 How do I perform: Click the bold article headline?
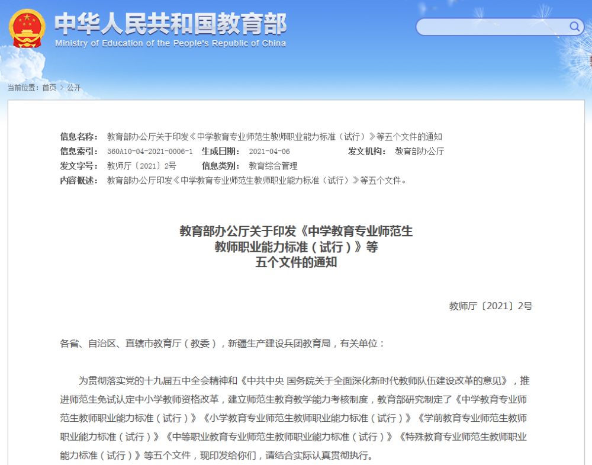(x=296, y=246)
